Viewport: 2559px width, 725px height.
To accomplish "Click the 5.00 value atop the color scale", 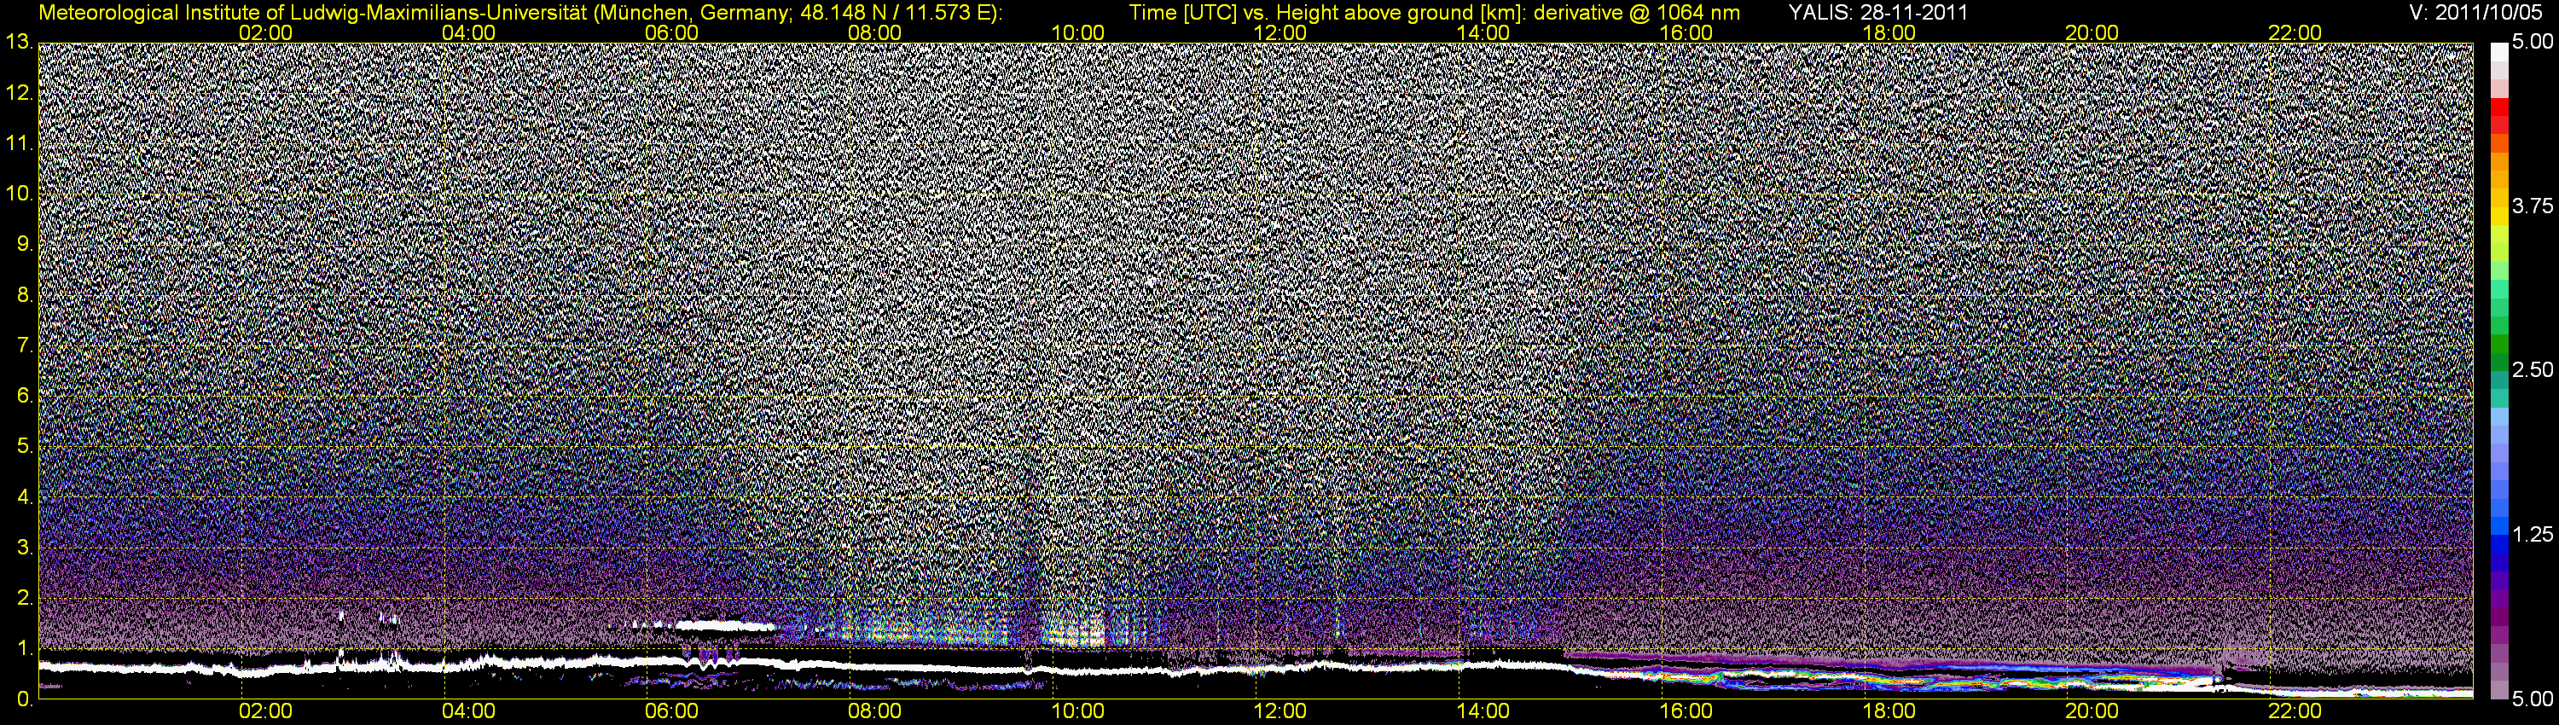I will (2531, 43).
